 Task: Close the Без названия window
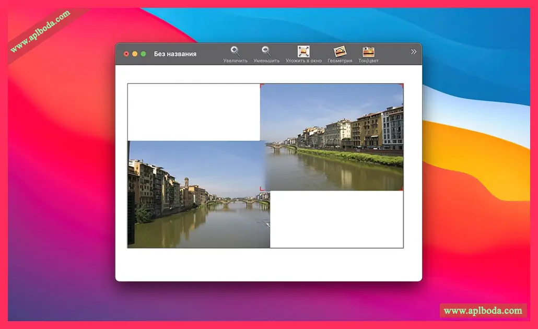pos(126,54)
